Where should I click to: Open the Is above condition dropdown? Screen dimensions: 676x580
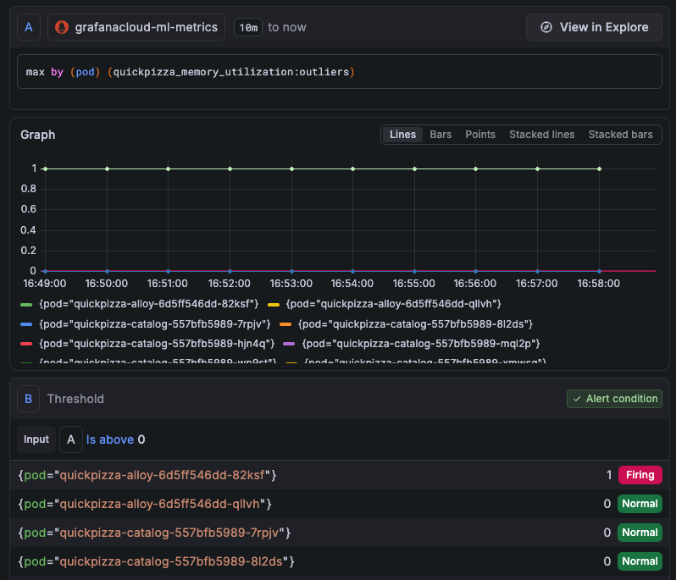[110, 439]
